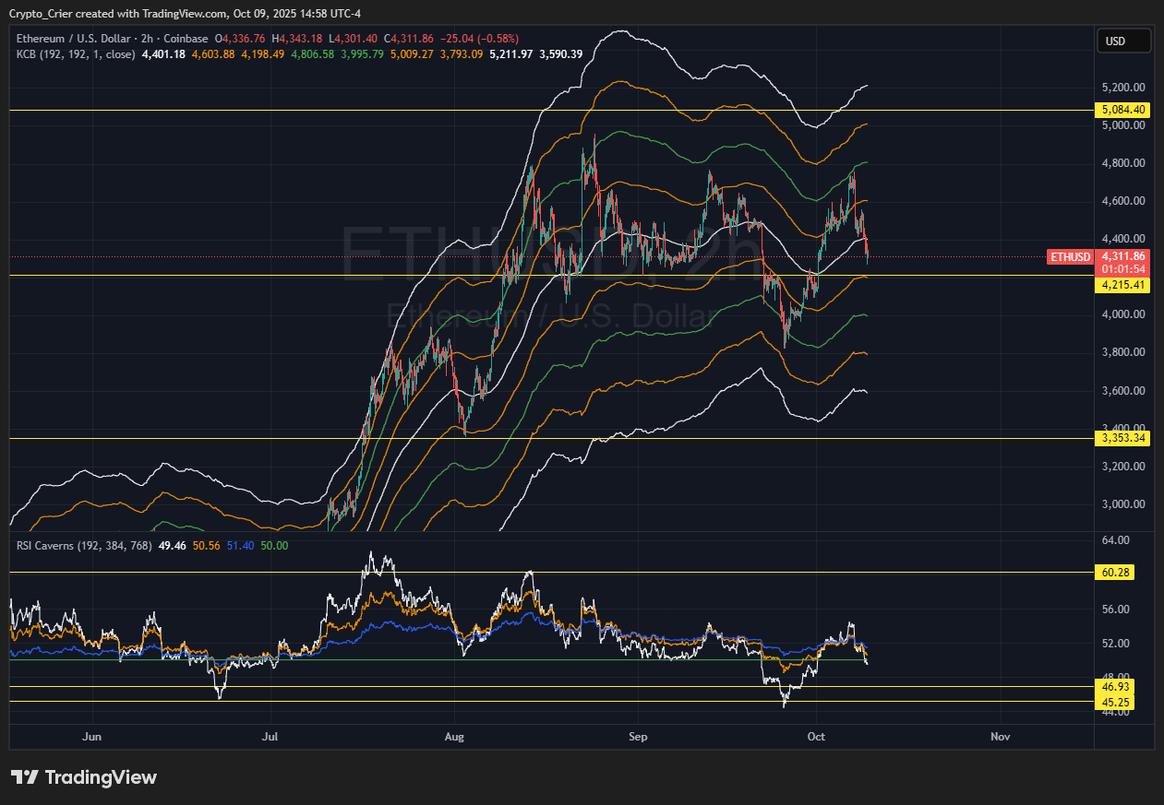Click the current price label 4,311.86

tap(1123, 256)
